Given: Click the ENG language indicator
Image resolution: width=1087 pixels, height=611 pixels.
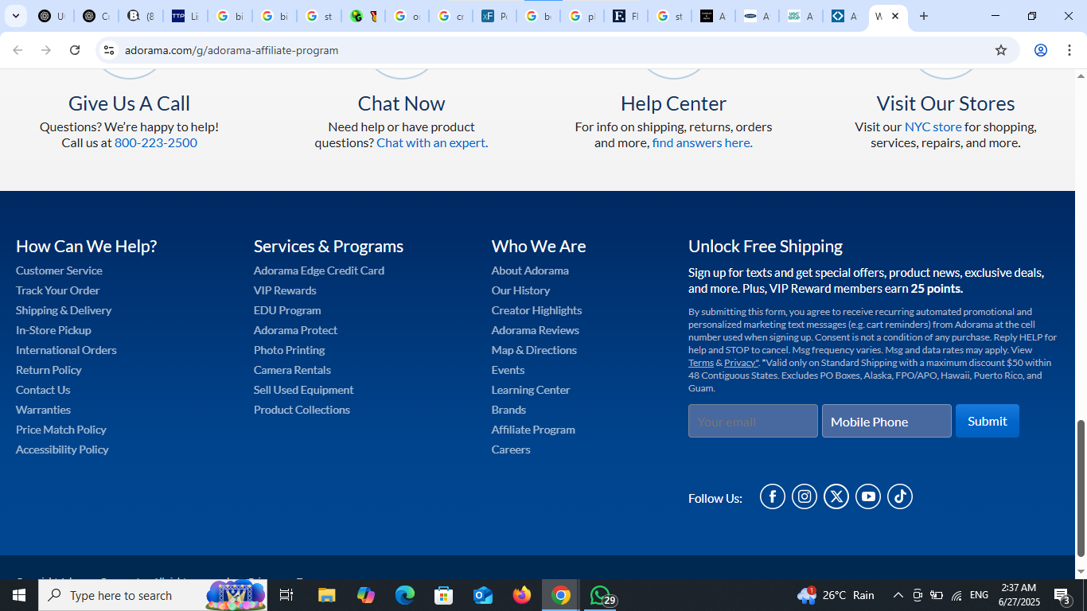Looking at the screenshot, I should tap(980, 595).
